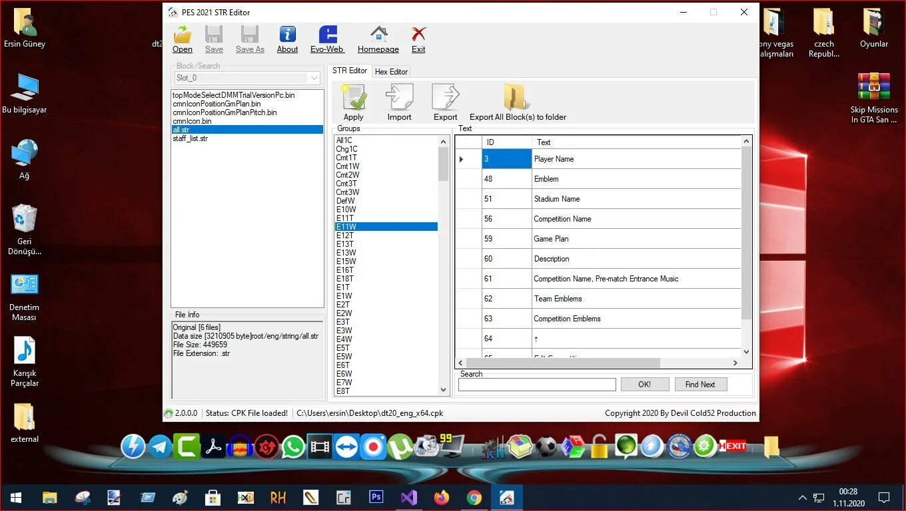Click the OK! search button

tap(644, 385)
